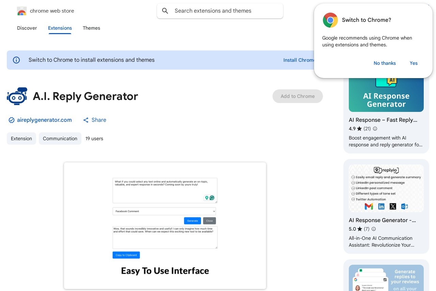This screenshot has width=436, height=291.
Task: Open the replyio extension thumbnail
Action: point(386,188)
